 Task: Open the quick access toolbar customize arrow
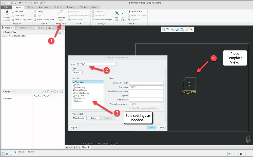(x=44, y=3)
